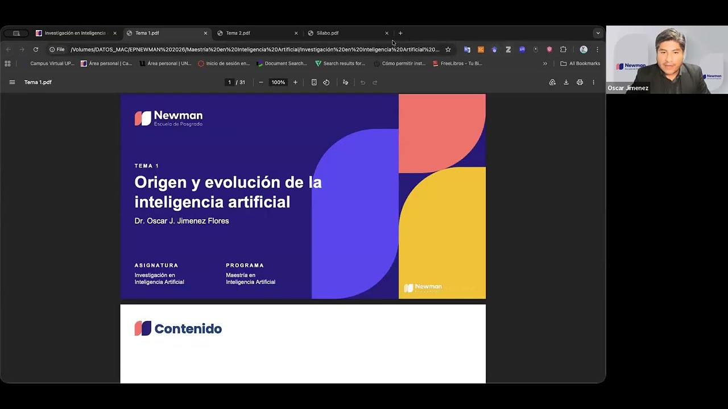
Task: Click the browser forward arrow
Action: click(x=22, y=49)
